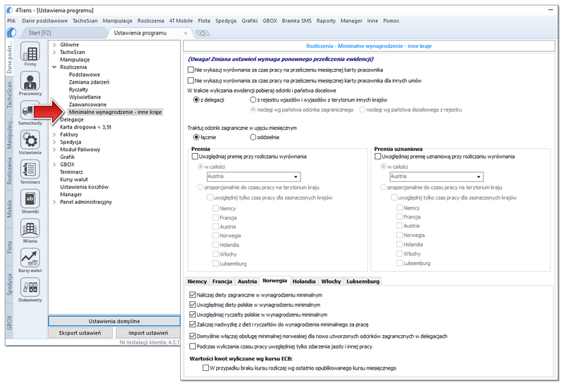Open the Dane podstawowe menu
563x385 pixels.
click(x=44, y=21)
